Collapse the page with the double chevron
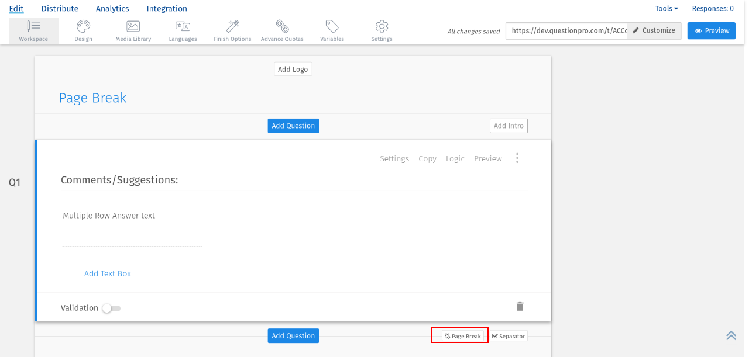This screenshot has width=749, height=357. coord(731,335)
